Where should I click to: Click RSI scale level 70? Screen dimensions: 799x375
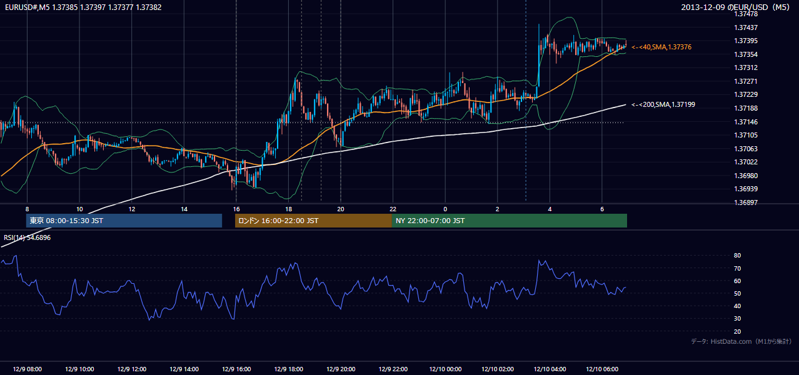pyautogui.click(x=738, y=268)
